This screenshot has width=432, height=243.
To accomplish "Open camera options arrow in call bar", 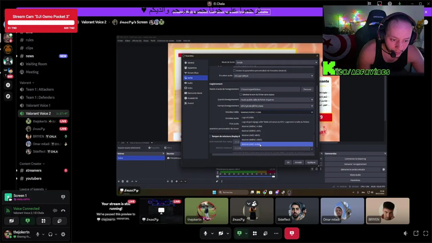I will 228,233.
